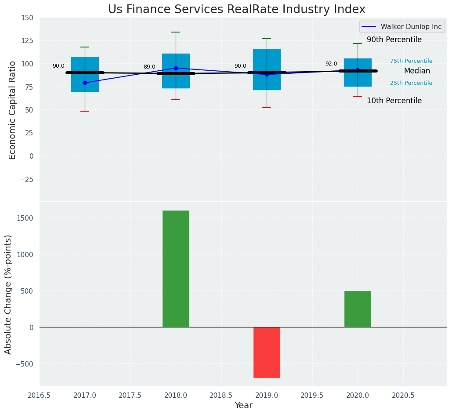452x414 pixels.
Task: Click the 90th Percentile annotation label
Action: 394,40
